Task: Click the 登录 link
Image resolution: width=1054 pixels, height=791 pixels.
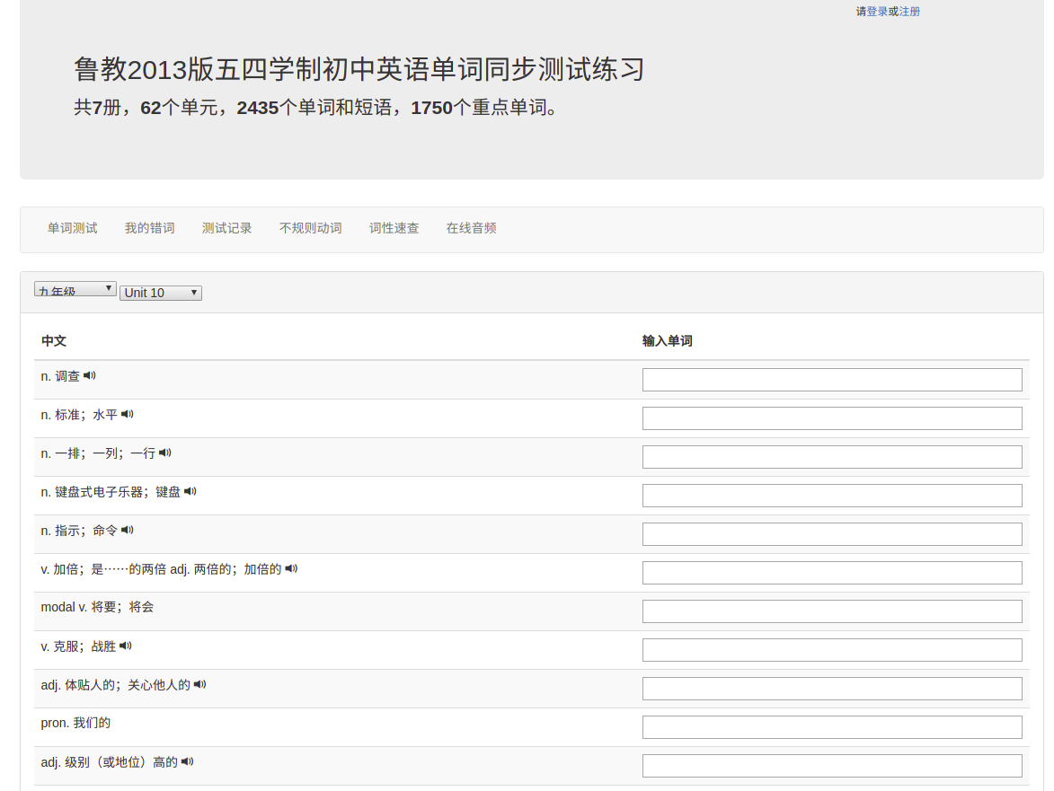Action: (877, 12)
